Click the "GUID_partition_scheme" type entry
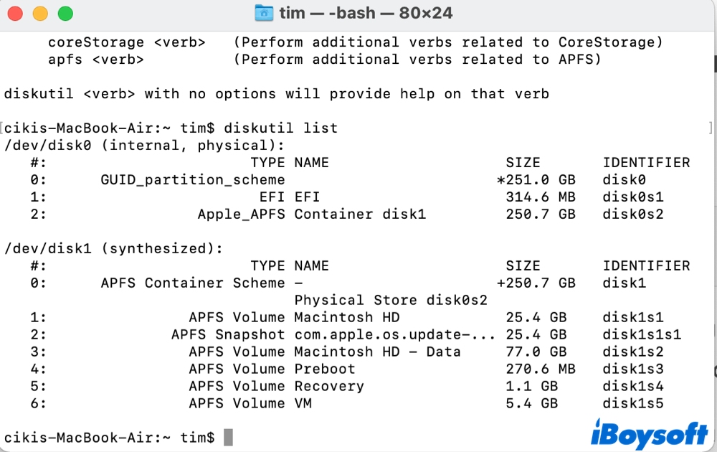The image size is (717, 452). 192,180
